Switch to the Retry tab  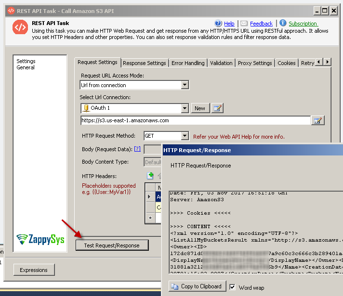pyautogui.click(x=307, y=63)
